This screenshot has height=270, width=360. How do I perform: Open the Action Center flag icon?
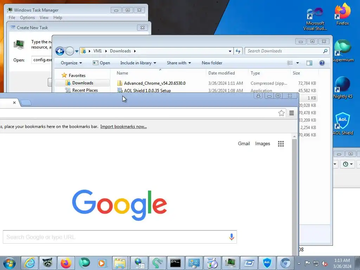point(307,263)
